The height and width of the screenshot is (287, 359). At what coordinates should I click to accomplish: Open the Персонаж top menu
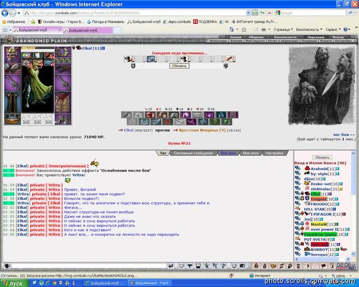(316, 37)
